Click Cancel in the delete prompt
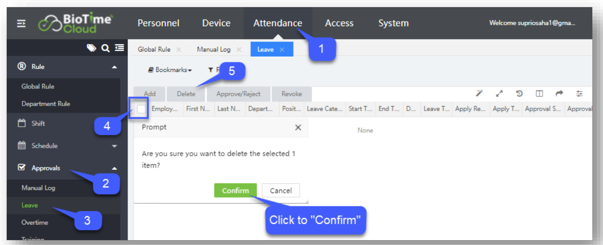Viewport: 603px width, 245px height. tap(281, 190)
